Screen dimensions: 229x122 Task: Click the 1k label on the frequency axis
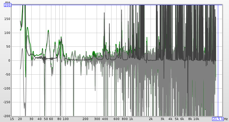(131, 119)
